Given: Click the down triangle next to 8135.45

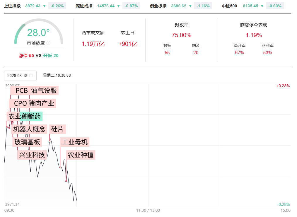Looking at the screenshot, I should tap(262, 6).
